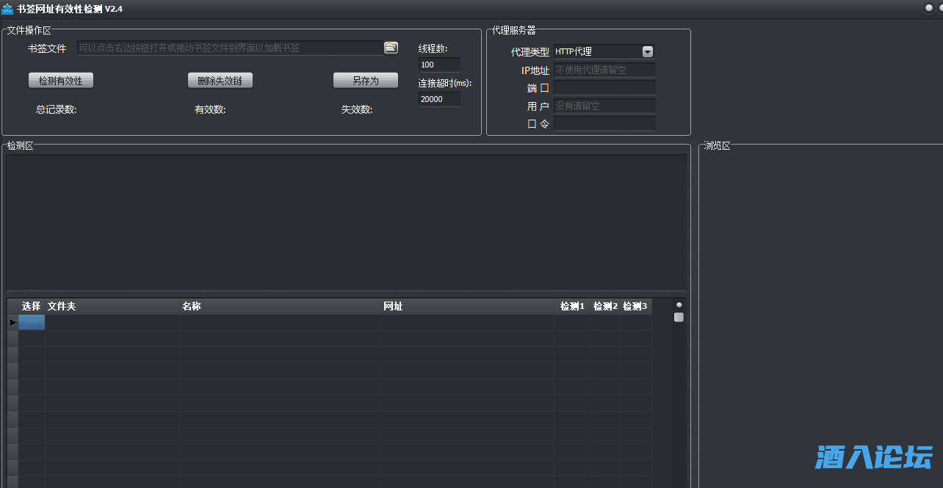Click the 检测1 column header
Image resolution: width=943 pixels, height=488 pixels.
(572, 306)
